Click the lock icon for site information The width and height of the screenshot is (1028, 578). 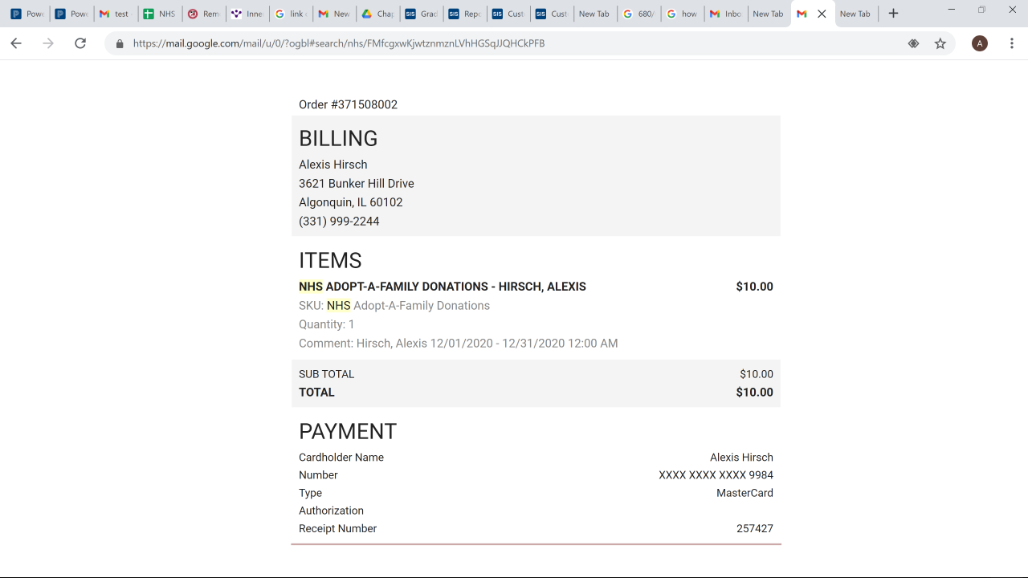point(120,43)
